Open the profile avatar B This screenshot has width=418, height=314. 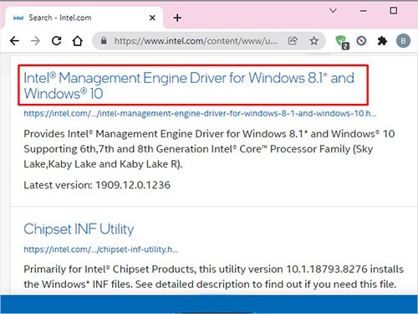403,41
